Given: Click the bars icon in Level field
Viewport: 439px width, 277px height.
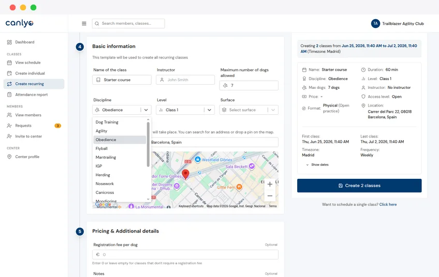Looking at the screenshot, I should 161,110.
